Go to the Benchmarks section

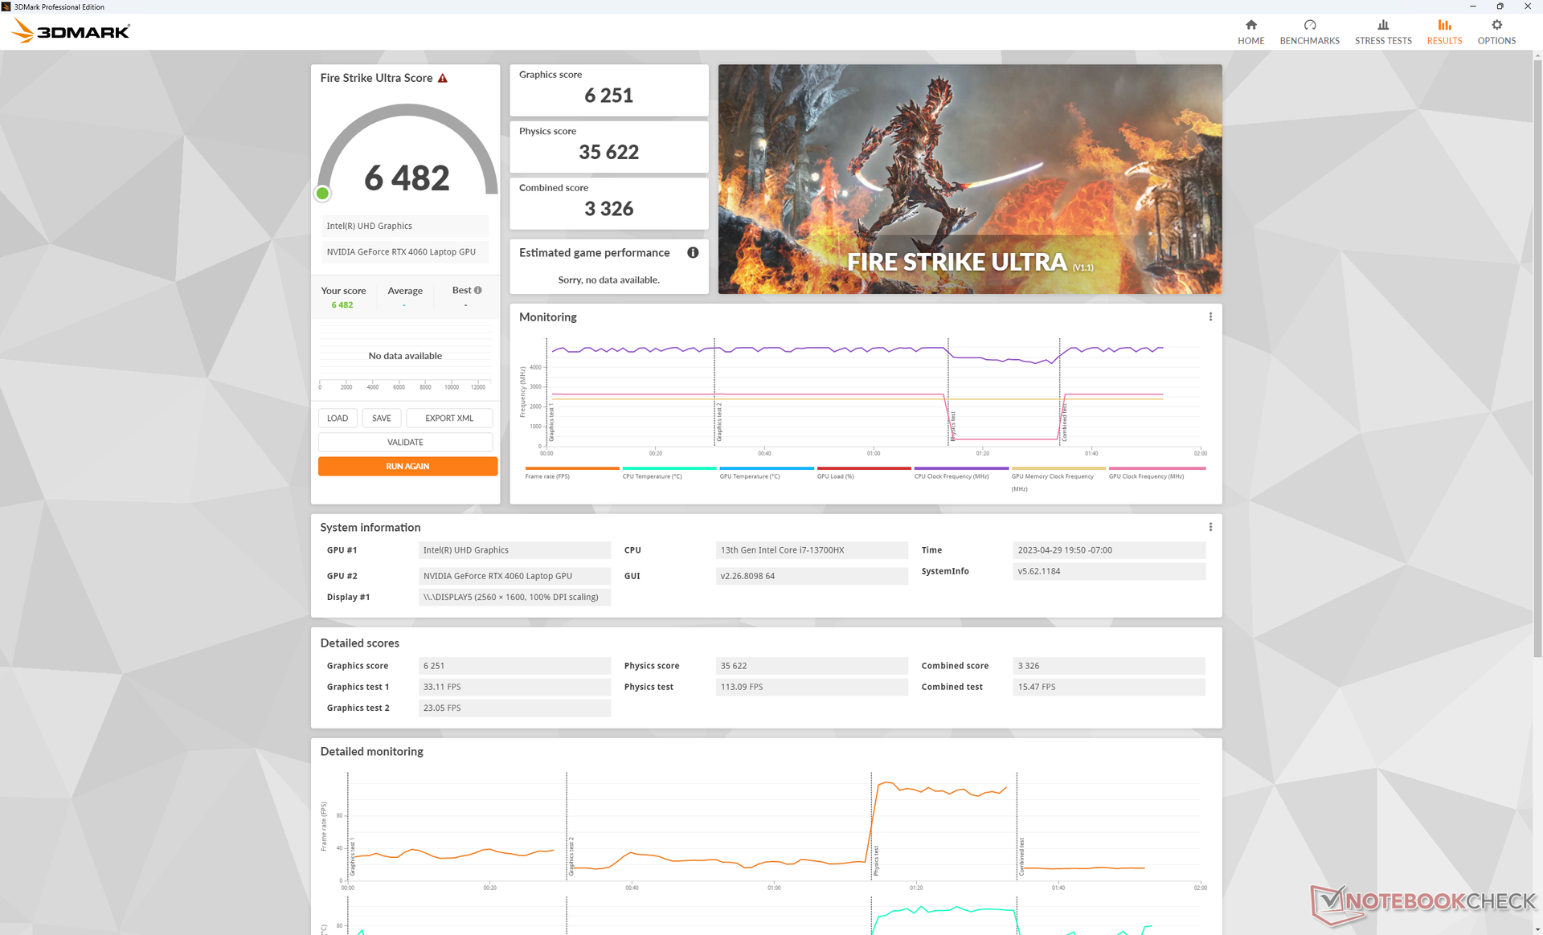[1309, 31]
